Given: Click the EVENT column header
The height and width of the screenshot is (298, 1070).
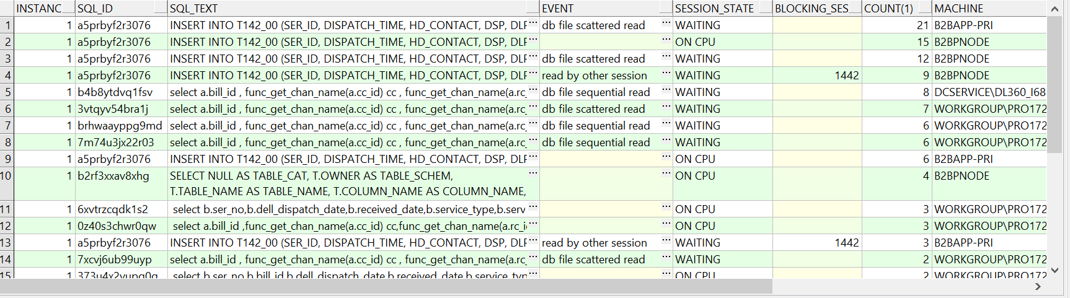Looking at the screenshot, I should pyautogui.click(x=606, y=8).
